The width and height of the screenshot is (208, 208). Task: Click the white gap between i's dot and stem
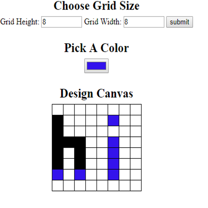tap(113, 131)
